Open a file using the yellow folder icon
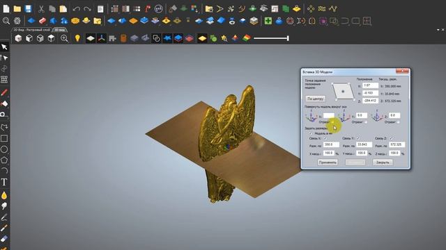 tap(17, 9)
